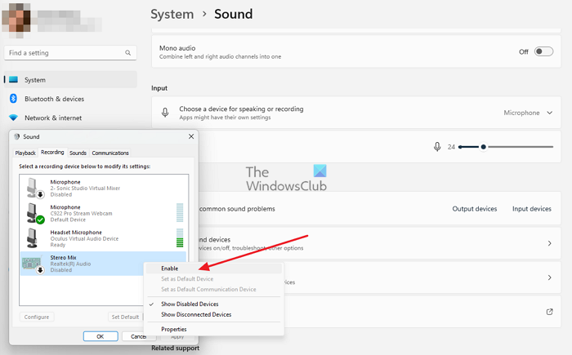Toggle Show Disconnected Devices option

pos(195,314)
